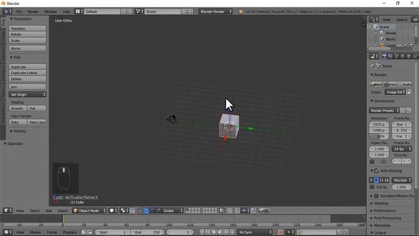
Task: Toggle the Anti-Aliasing checkbox
Action: point(376,170)
